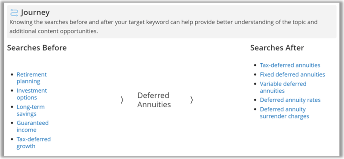The height and width of the screenshot is (159, 344).
Task: Click the Journey section title
Action: [x=35, y=13]
